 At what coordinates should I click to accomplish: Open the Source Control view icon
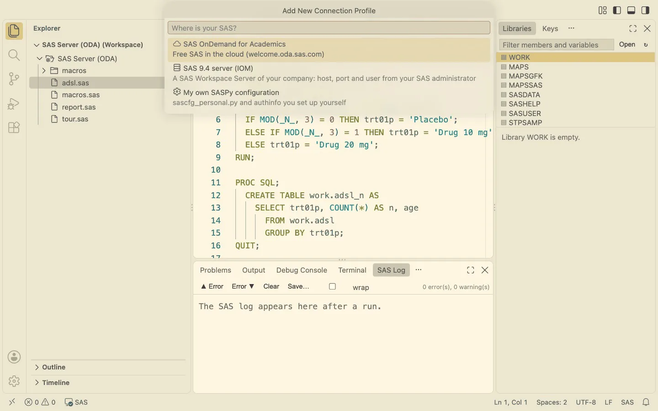14,79
